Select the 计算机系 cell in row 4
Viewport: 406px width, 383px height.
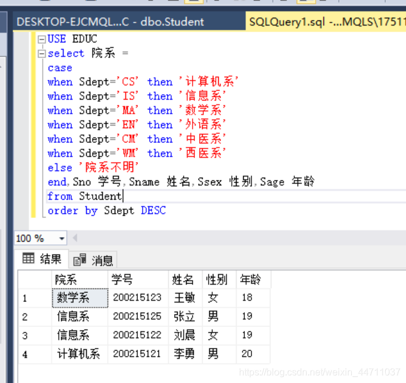click(x=80, y=354)
